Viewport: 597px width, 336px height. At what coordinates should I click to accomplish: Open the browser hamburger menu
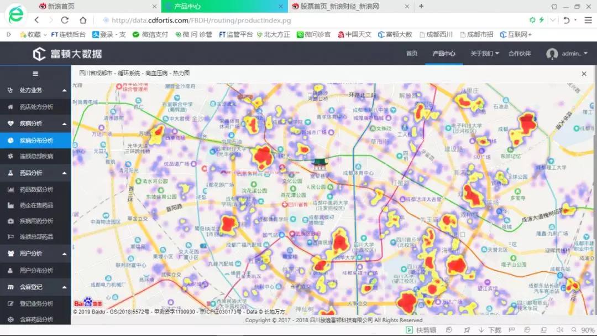pos(587,20)
